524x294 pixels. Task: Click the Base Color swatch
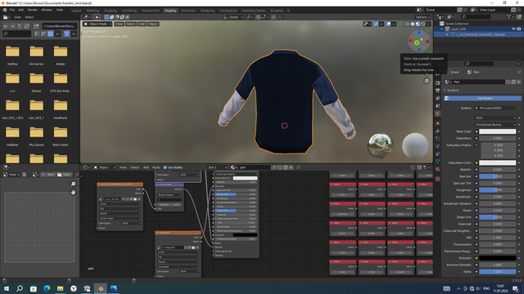[x=497, y=131]
